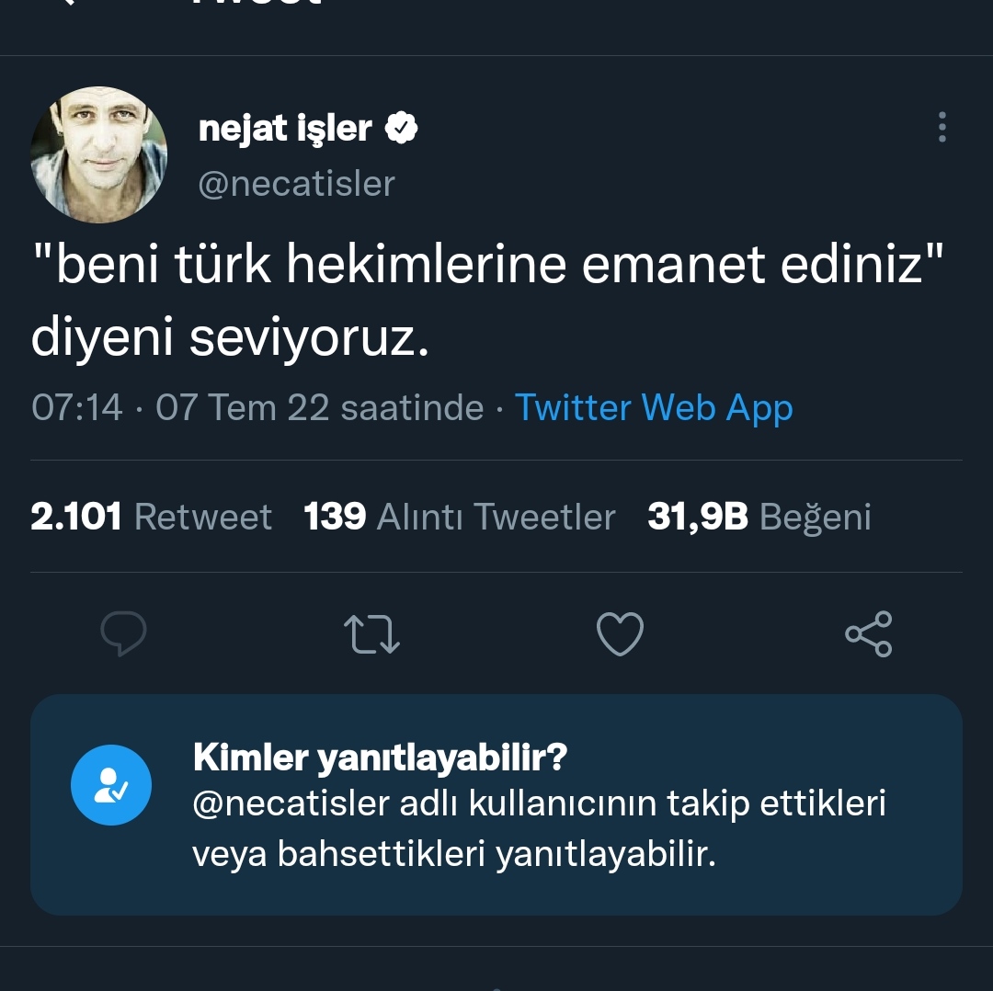Image resolution: width=993 pixels, height=991 pixels.
Task: Click the 07:14 tweet time
Action: 76,407
